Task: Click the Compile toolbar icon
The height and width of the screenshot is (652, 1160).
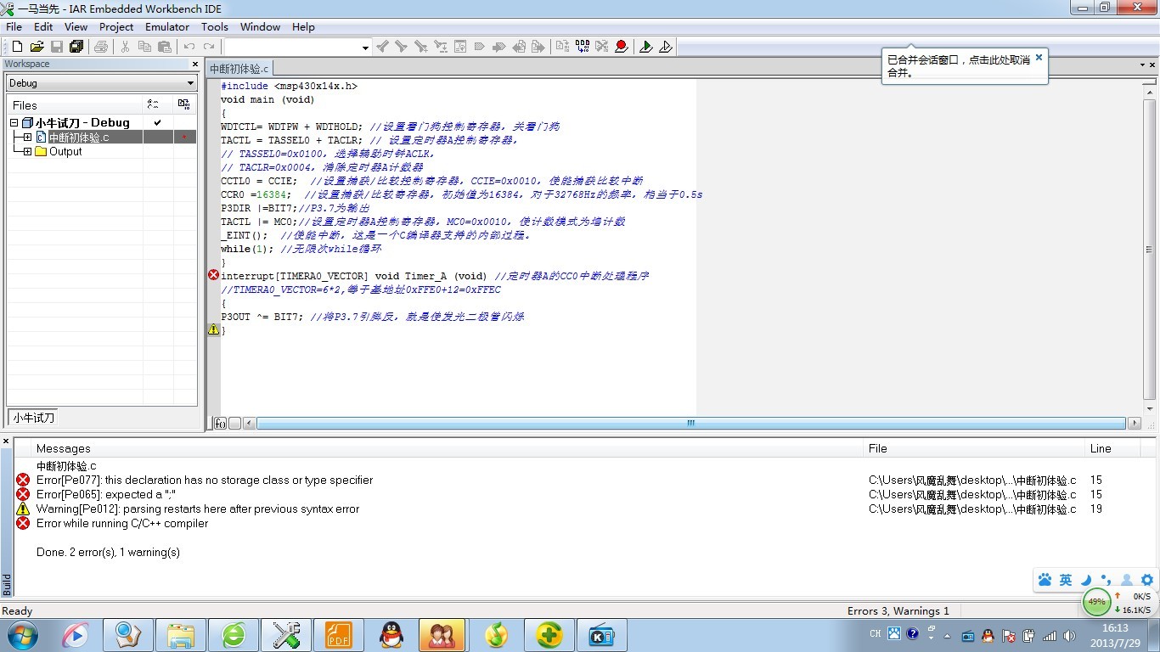Action: point(563,47)
